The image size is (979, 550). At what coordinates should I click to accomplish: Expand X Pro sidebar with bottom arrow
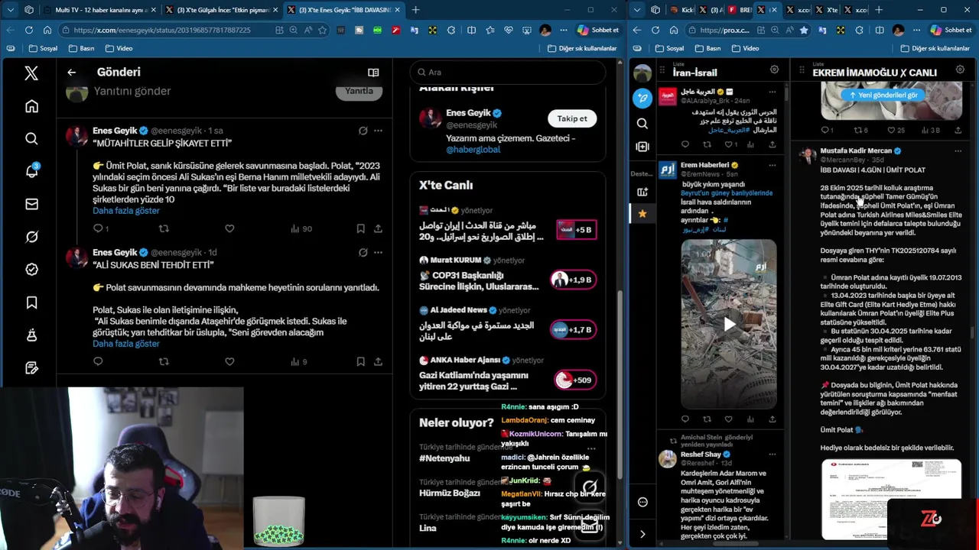point(642,534)
